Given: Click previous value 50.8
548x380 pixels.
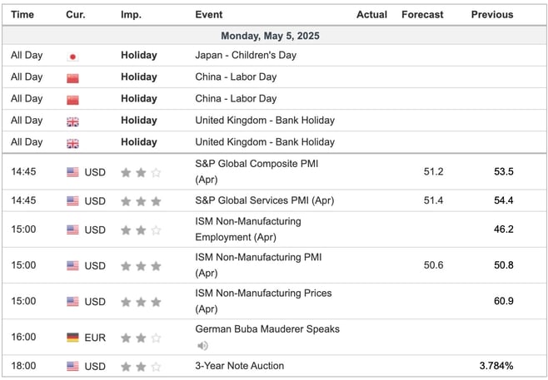Looking at the screenshot, I should (x=504, y=265).
